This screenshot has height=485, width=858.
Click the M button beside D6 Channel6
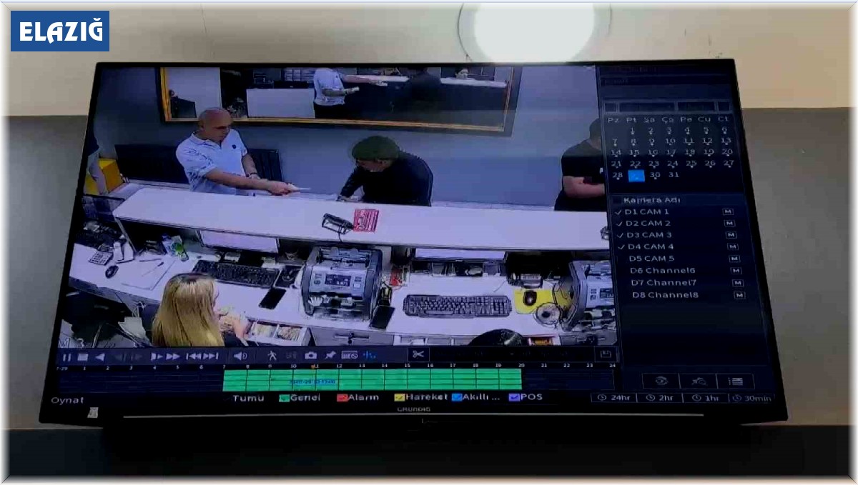coord(736,271)
